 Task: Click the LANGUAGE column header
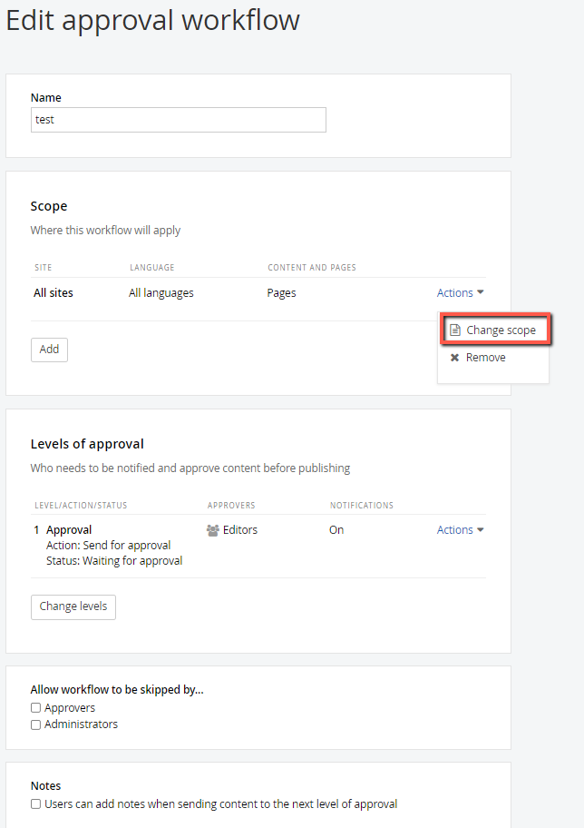152,267
